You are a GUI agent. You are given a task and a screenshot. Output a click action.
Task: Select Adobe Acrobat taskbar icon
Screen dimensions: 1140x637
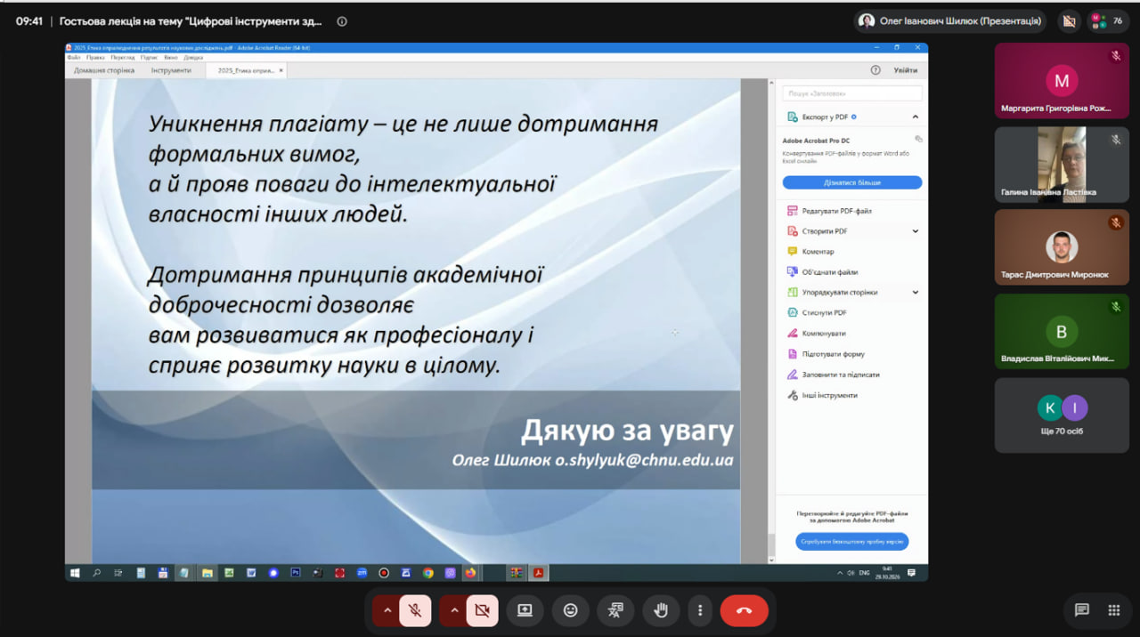539,573
